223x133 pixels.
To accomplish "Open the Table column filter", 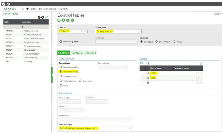I will coord(5,27).
